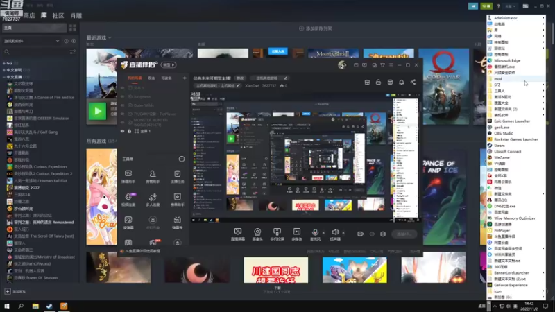Toggle visibility of the 全屏 1 source

[x=123, y=131]
